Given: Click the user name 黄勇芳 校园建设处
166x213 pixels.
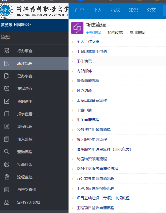Looking at the screenshot, I should (16, 25).
